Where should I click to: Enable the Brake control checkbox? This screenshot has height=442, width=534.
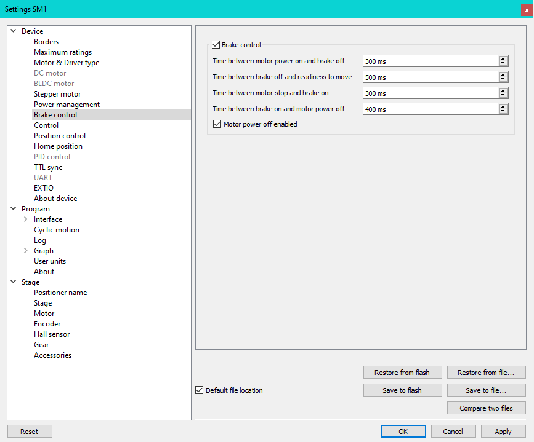click(216, 44)
